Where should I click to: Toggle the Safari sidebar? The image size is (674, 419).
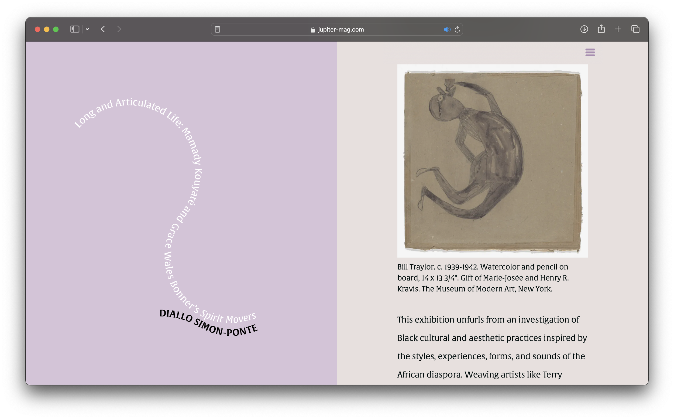[x=75, y=29]
